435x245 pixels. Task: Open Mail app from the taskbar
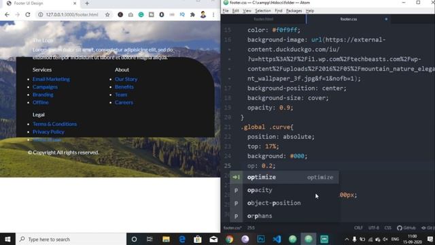(x=213, y=239)
